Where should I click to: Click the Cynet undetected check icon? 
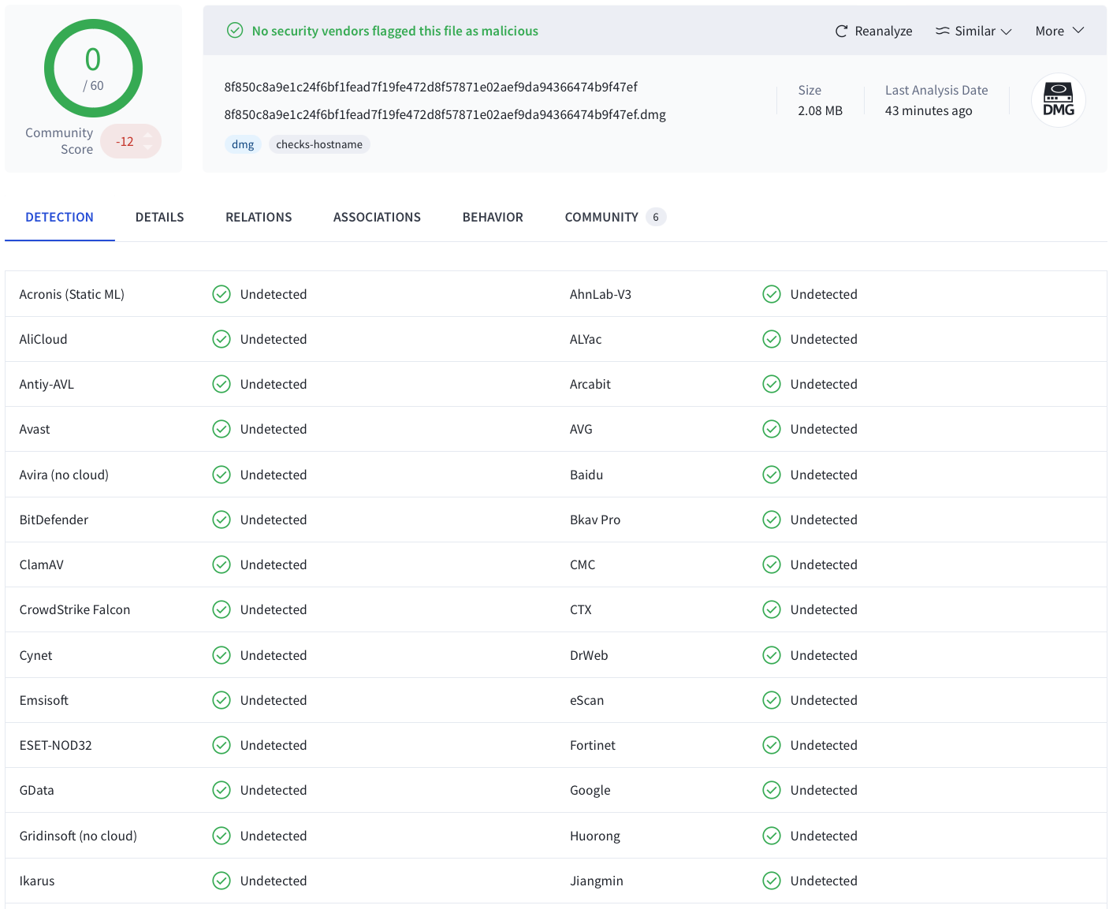pos(221,655)
